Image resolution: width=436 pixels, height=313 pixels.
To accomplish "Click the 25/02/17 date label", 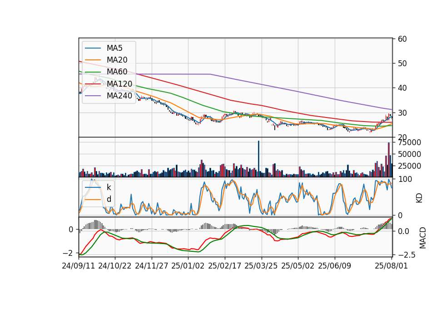I will pos(225,266).
